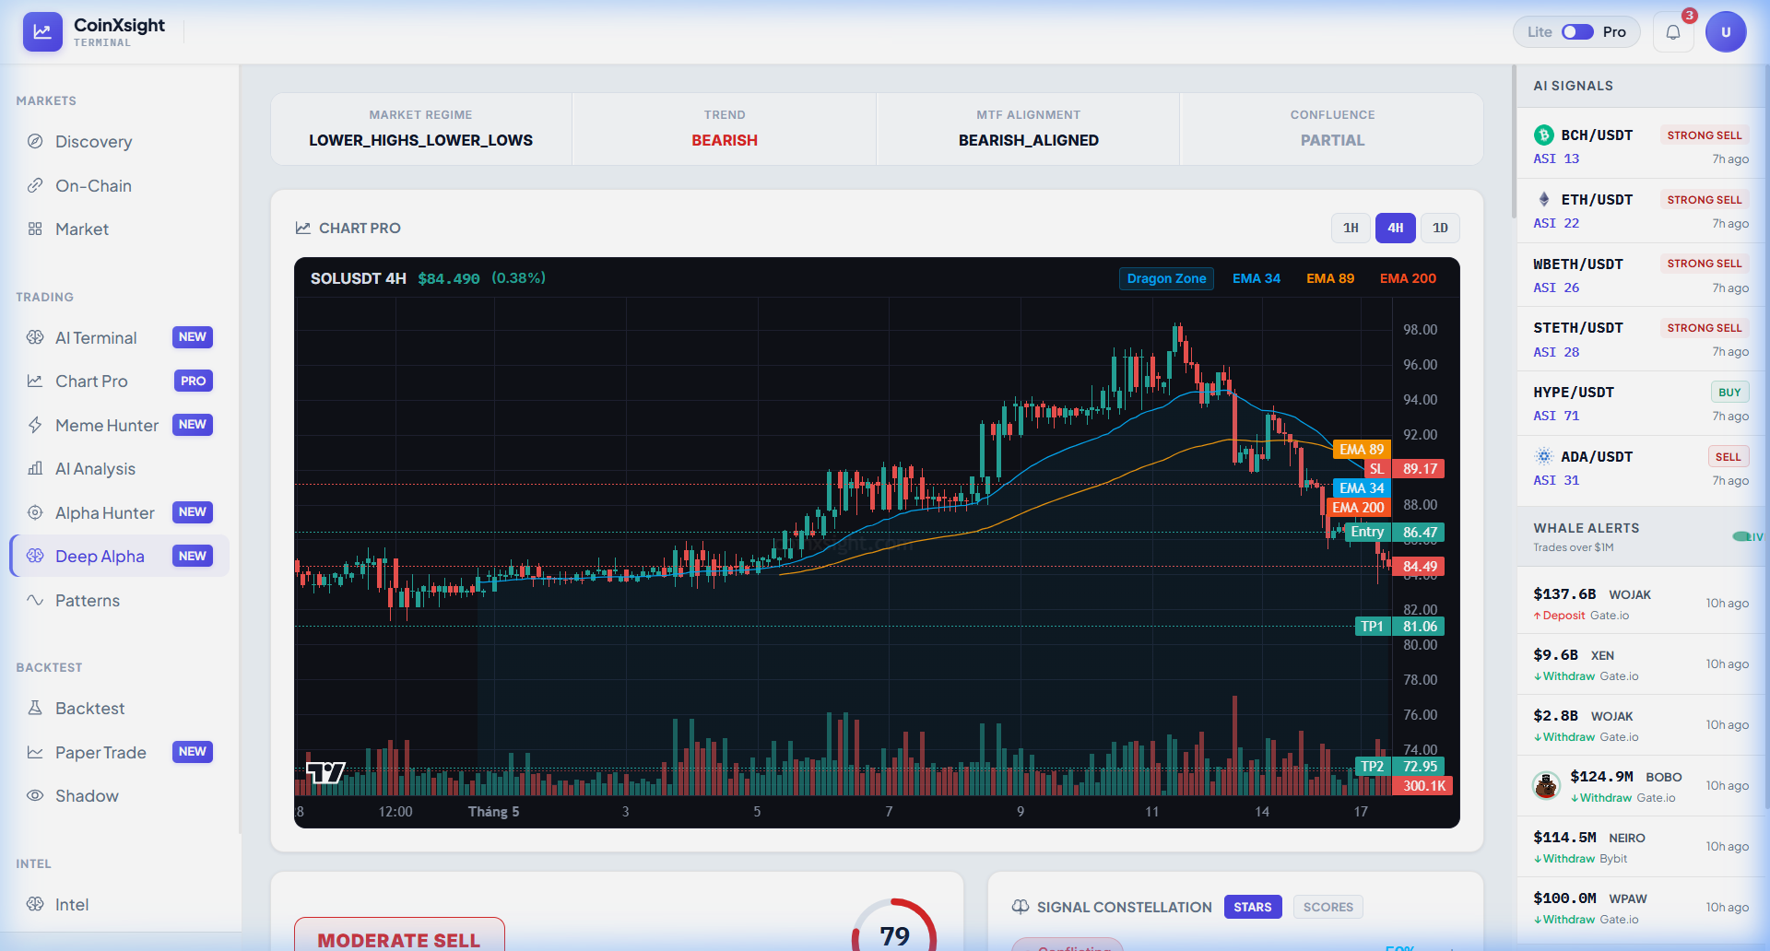Click the Intel brain icon

point(35,904)
